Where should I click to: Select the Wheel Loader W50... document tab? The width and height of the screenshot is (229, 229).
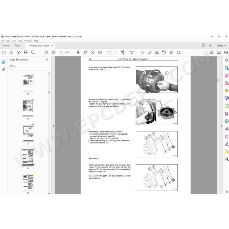pyautogui.click(x=40, y=45)
